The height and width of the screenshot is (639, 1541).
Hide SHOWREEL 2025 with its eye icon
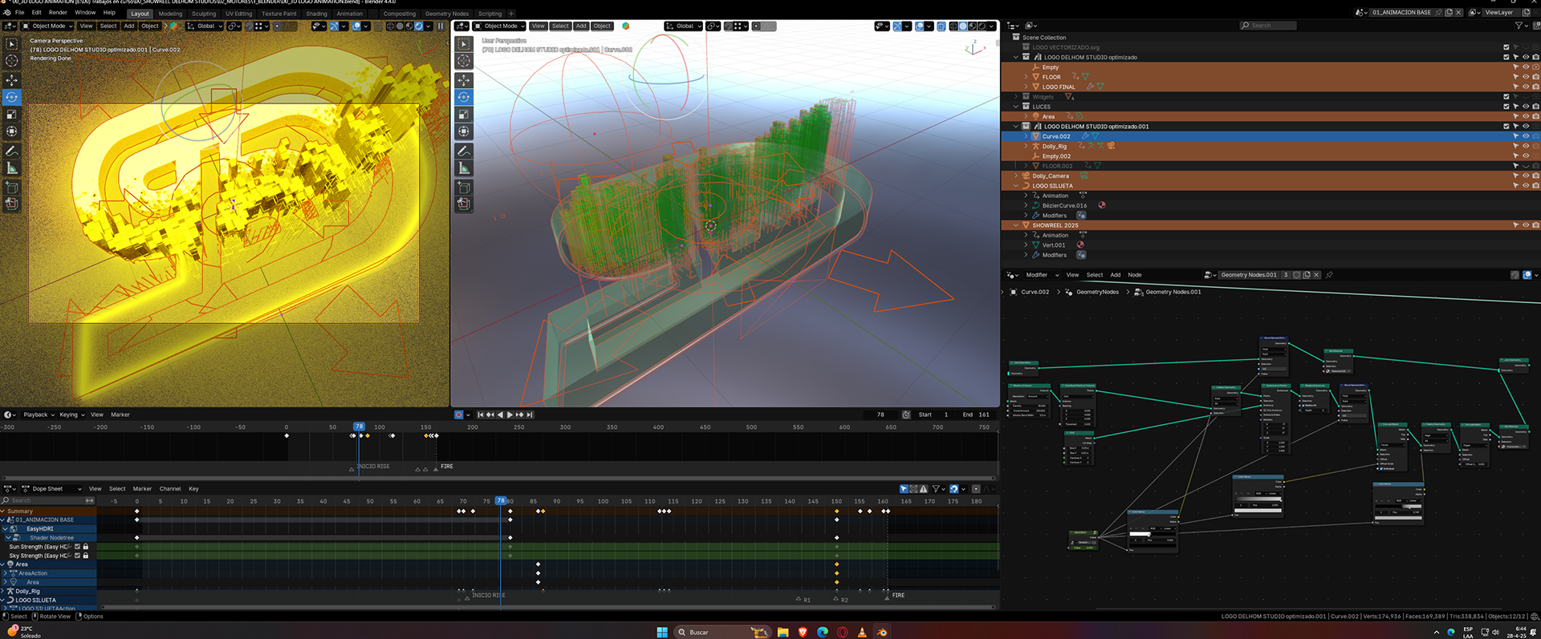click(x=1525, y=225)
